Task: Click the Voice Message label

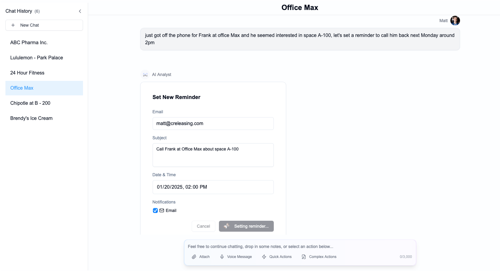Action: pyautogui.click(x=240, y=257)
